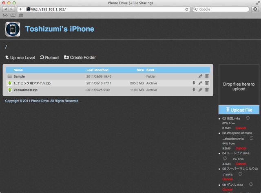Screen dimensions: 261x193
Task: Click the Phone Drive app logo
Action: click(13, 29)
